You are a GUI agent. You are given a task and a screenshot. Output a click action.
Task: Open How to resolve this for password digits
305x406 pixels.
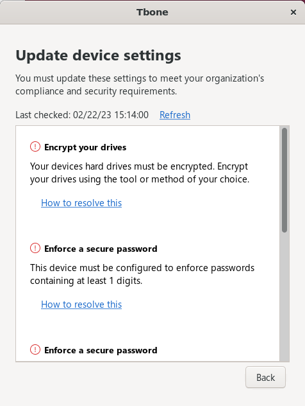81,304
